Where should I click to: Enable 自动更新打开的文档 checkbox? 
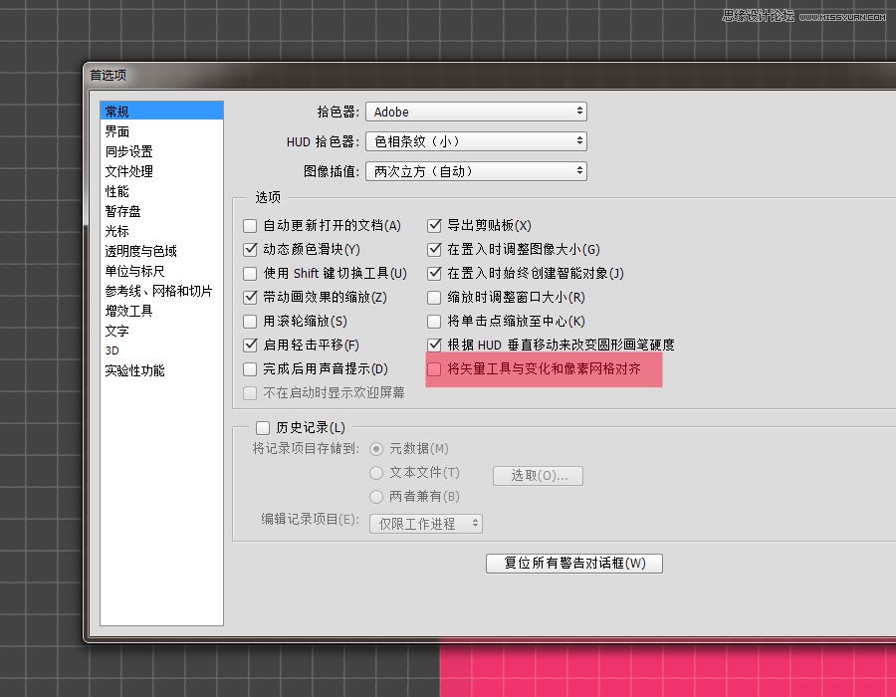[251, 225]
